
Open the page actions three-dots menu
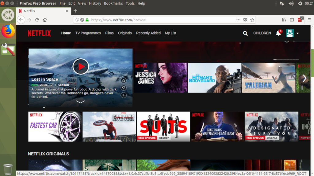tap(238, 20)
